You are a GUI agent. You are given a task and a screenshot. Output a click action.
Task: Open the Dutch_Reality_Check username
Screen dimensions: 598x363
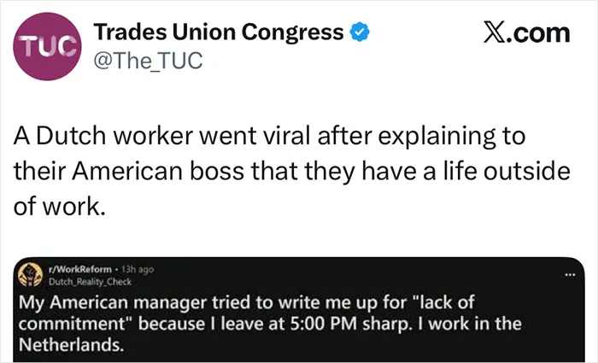(x=90, y=282)
